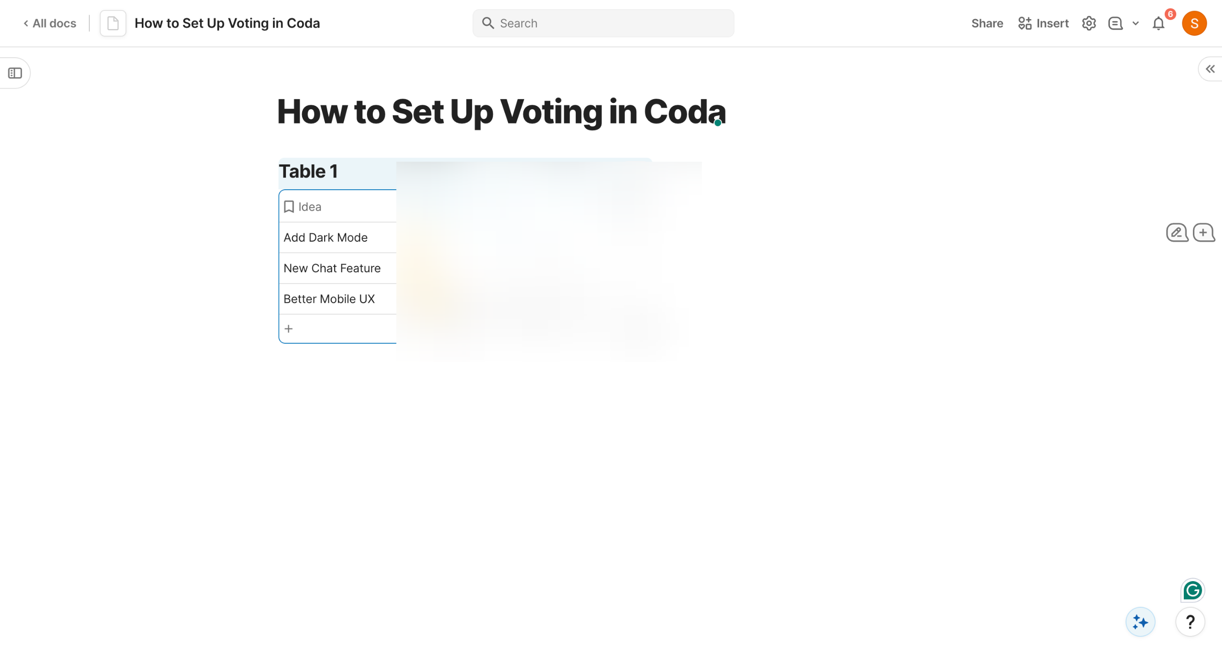This screenshot has height=655, width=1222.
Task: Open the Grammarly widget
Action: (x=1192, y=590)
